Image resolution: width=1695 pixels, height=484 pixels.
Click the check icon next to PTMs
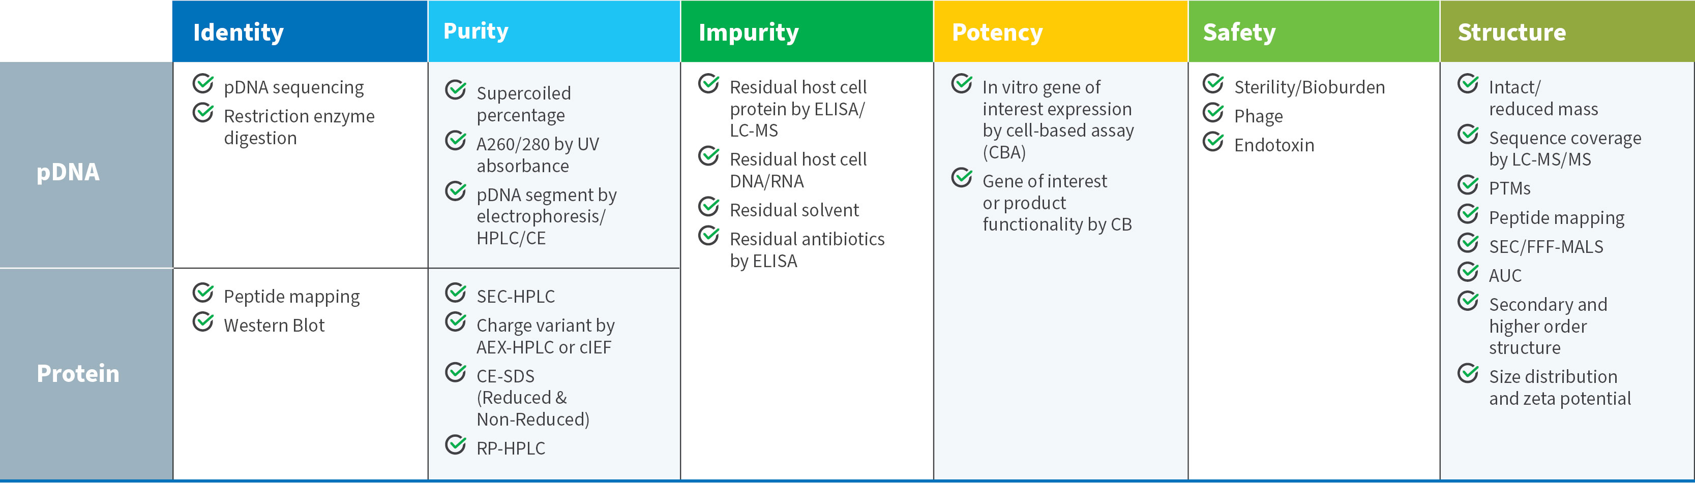click(1467, 185)
